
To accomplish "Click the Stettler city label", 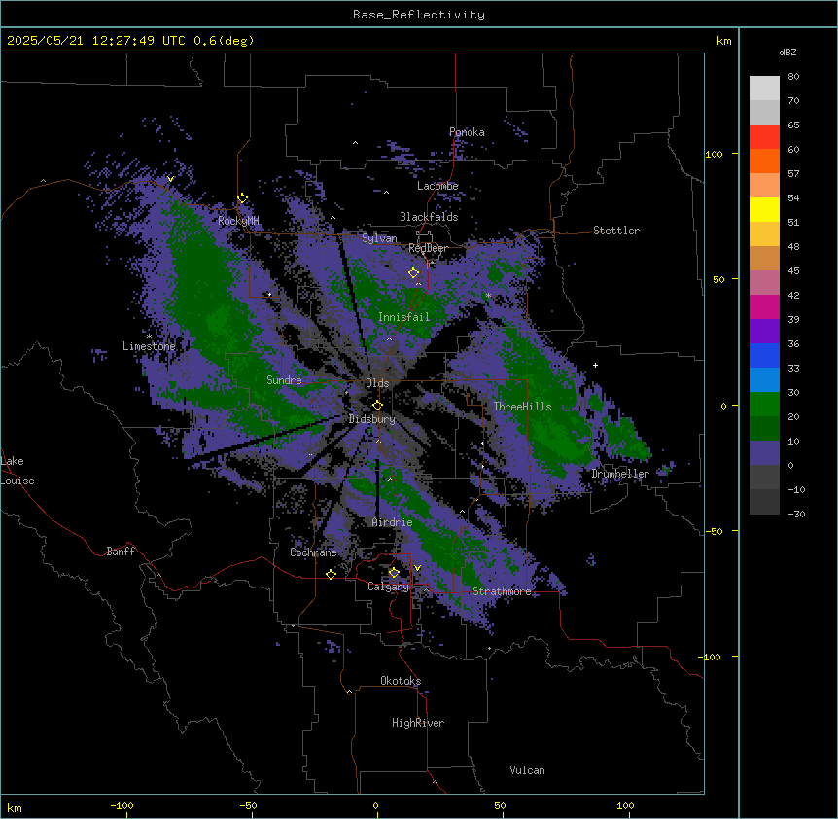I will (x=616, y=231).
